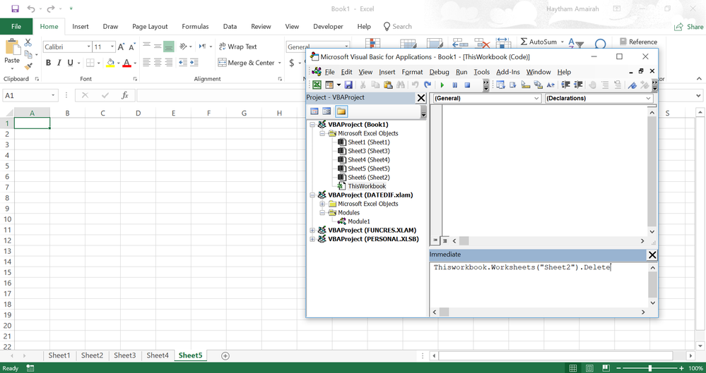Click Decrease Indent icon in Alignment group
Image resolution: width=706 pixels, height=373 pixels.
tap(183, 63)
